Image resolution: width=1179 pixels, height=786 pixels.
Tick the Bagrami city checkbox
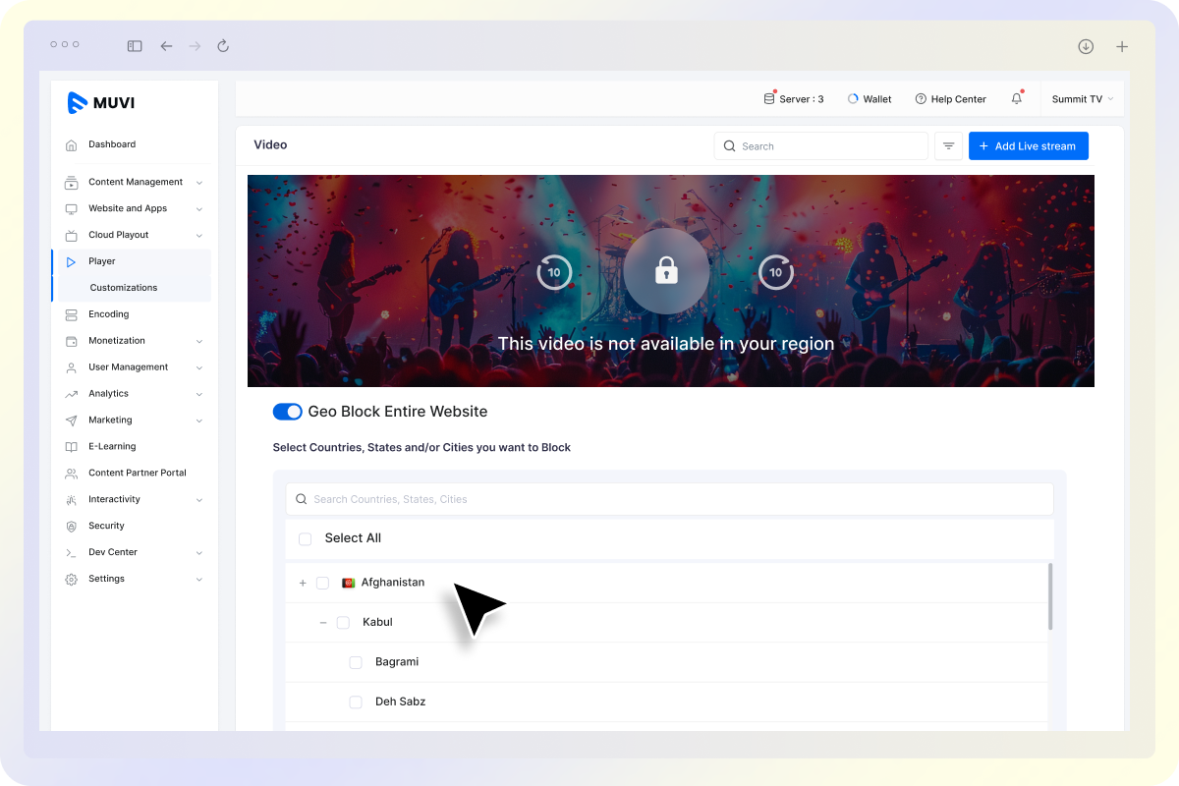point(356,662)
